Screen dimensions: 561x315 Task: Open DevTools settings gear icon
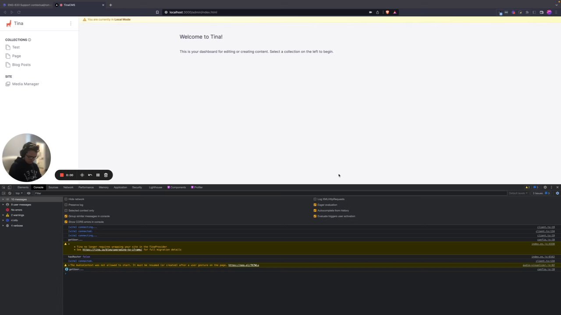pos(545,187)
